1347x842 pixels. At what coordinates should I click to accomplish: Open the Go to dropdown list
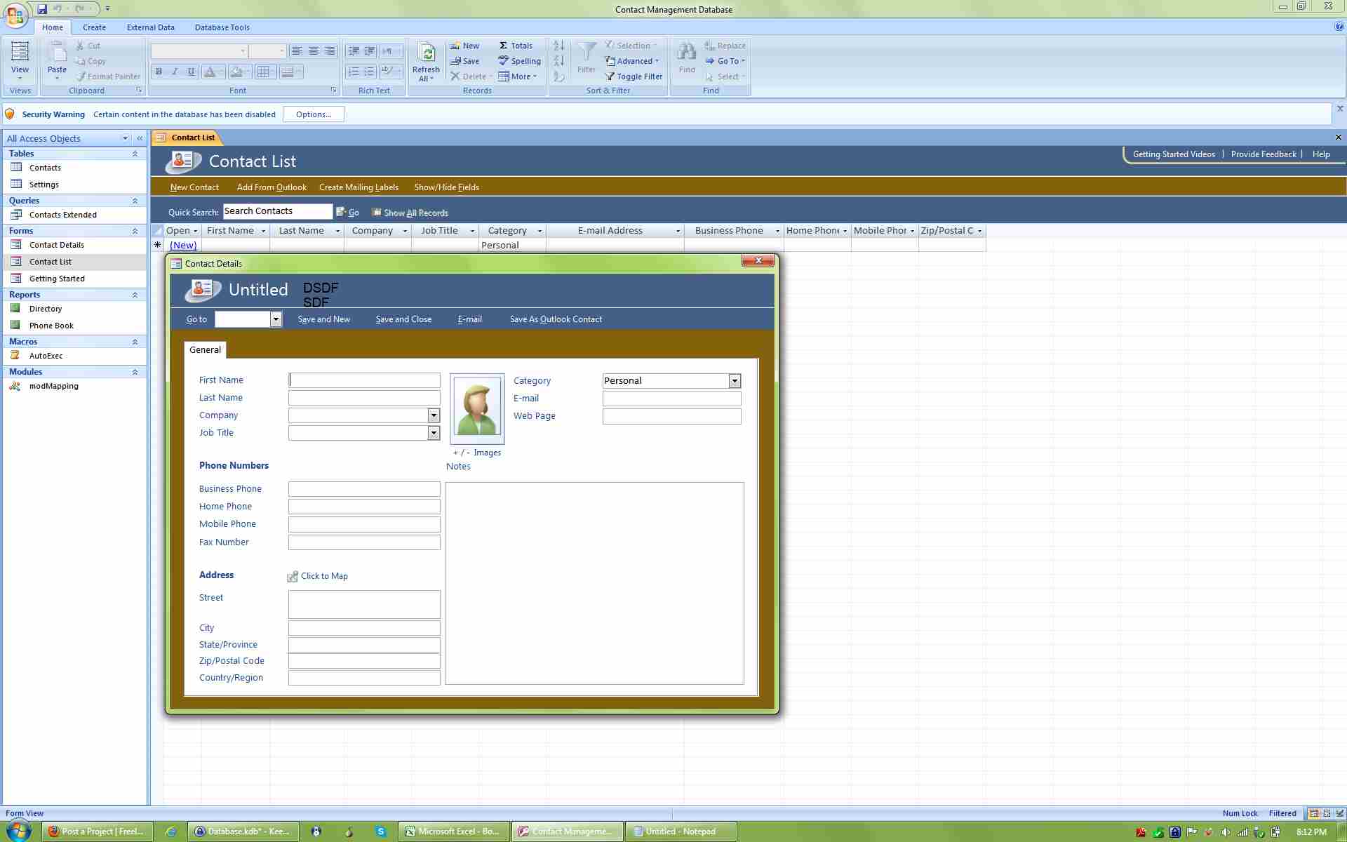276,319
